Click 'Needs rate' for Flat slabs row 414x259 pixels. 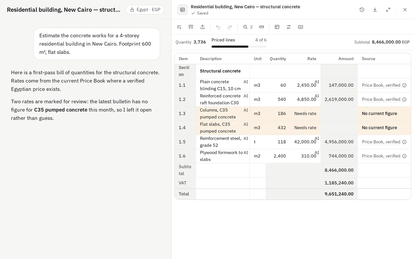tap(305, 128)
